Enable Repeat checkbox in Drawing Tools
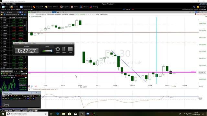 pos(4,104)
